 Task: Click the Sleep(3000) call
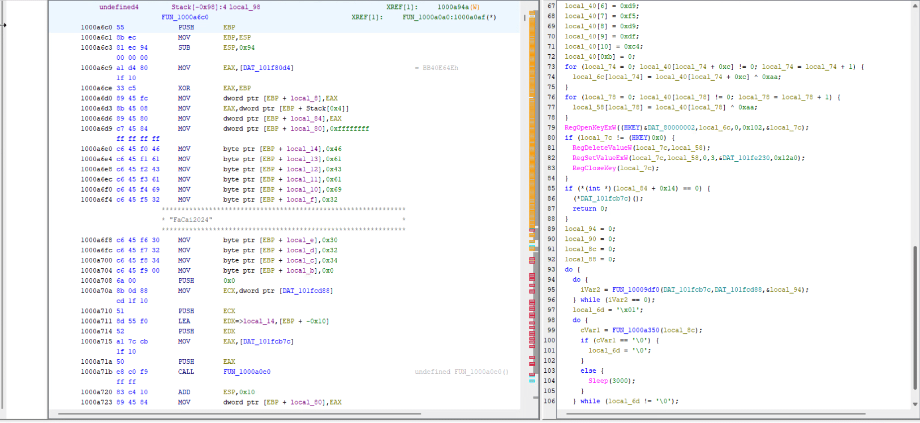coord(612,381)
